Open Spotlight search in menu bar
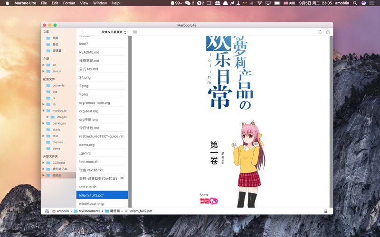Screen dimensions: 380x237 pos(355,3)
